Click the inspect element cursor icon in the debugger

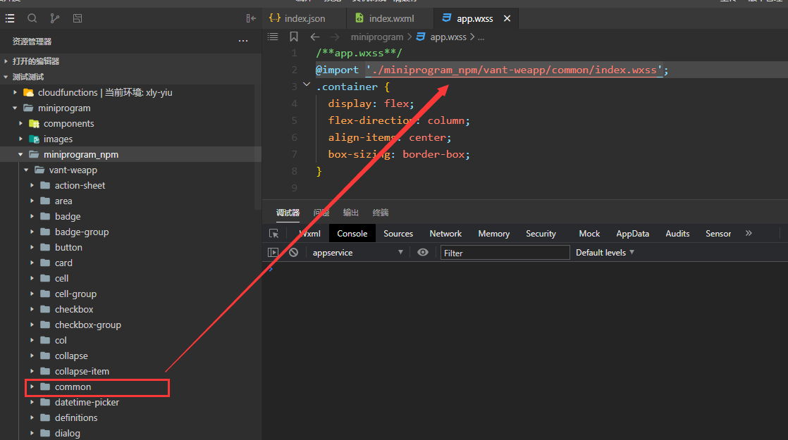click(x=274, y=233)
